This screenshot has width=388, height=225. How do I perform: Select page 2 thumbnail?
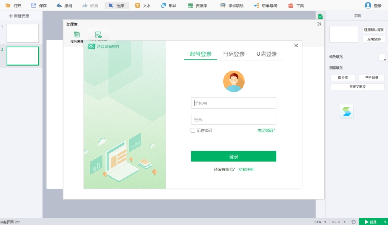point(23,56)
